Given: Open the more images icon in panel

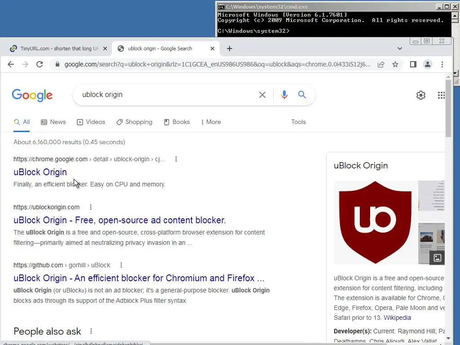Looking at the screenshot, I should point(437,258).
